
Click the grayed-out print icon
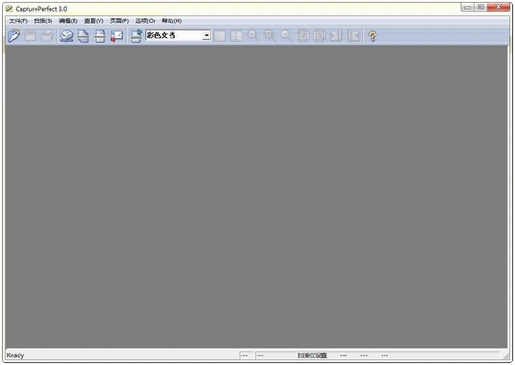coord(47,36)
